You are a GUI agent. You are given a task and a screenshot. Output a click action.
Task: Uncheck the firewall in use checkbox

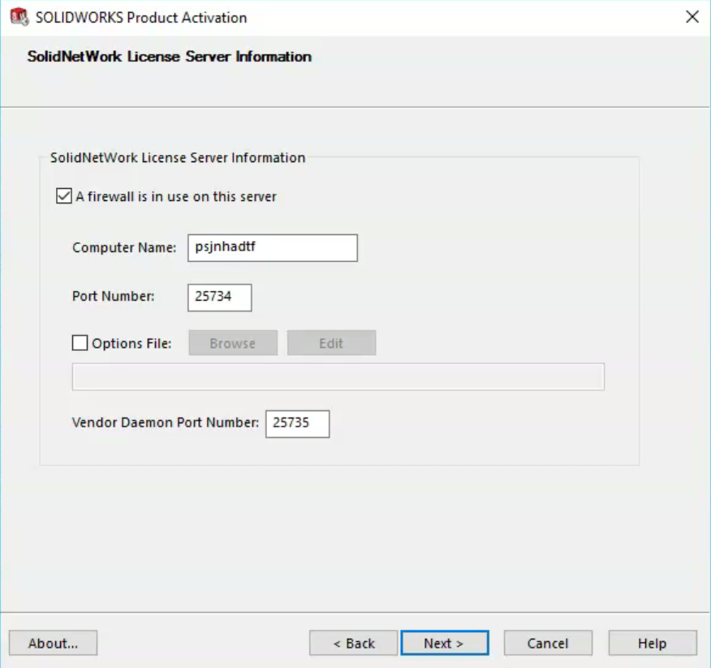(64, 196)
